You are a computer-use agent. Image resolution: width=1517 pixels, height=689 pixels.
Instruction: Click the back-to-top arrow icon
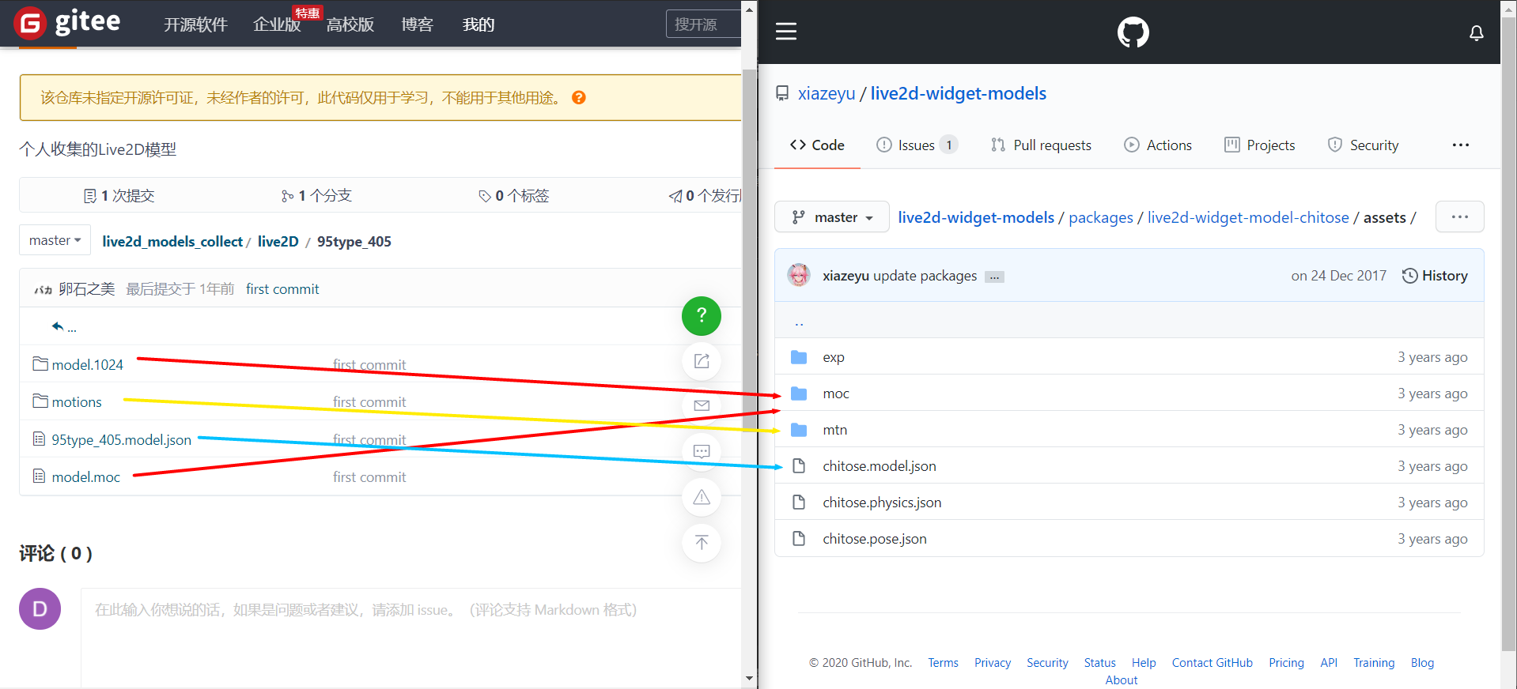[x=702, y=543]
